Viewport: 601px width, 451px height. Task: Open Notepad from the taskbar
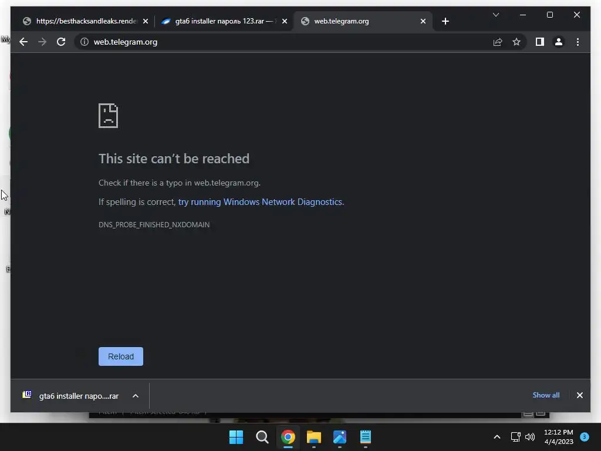pyautogui.click(x=365, y=437)
